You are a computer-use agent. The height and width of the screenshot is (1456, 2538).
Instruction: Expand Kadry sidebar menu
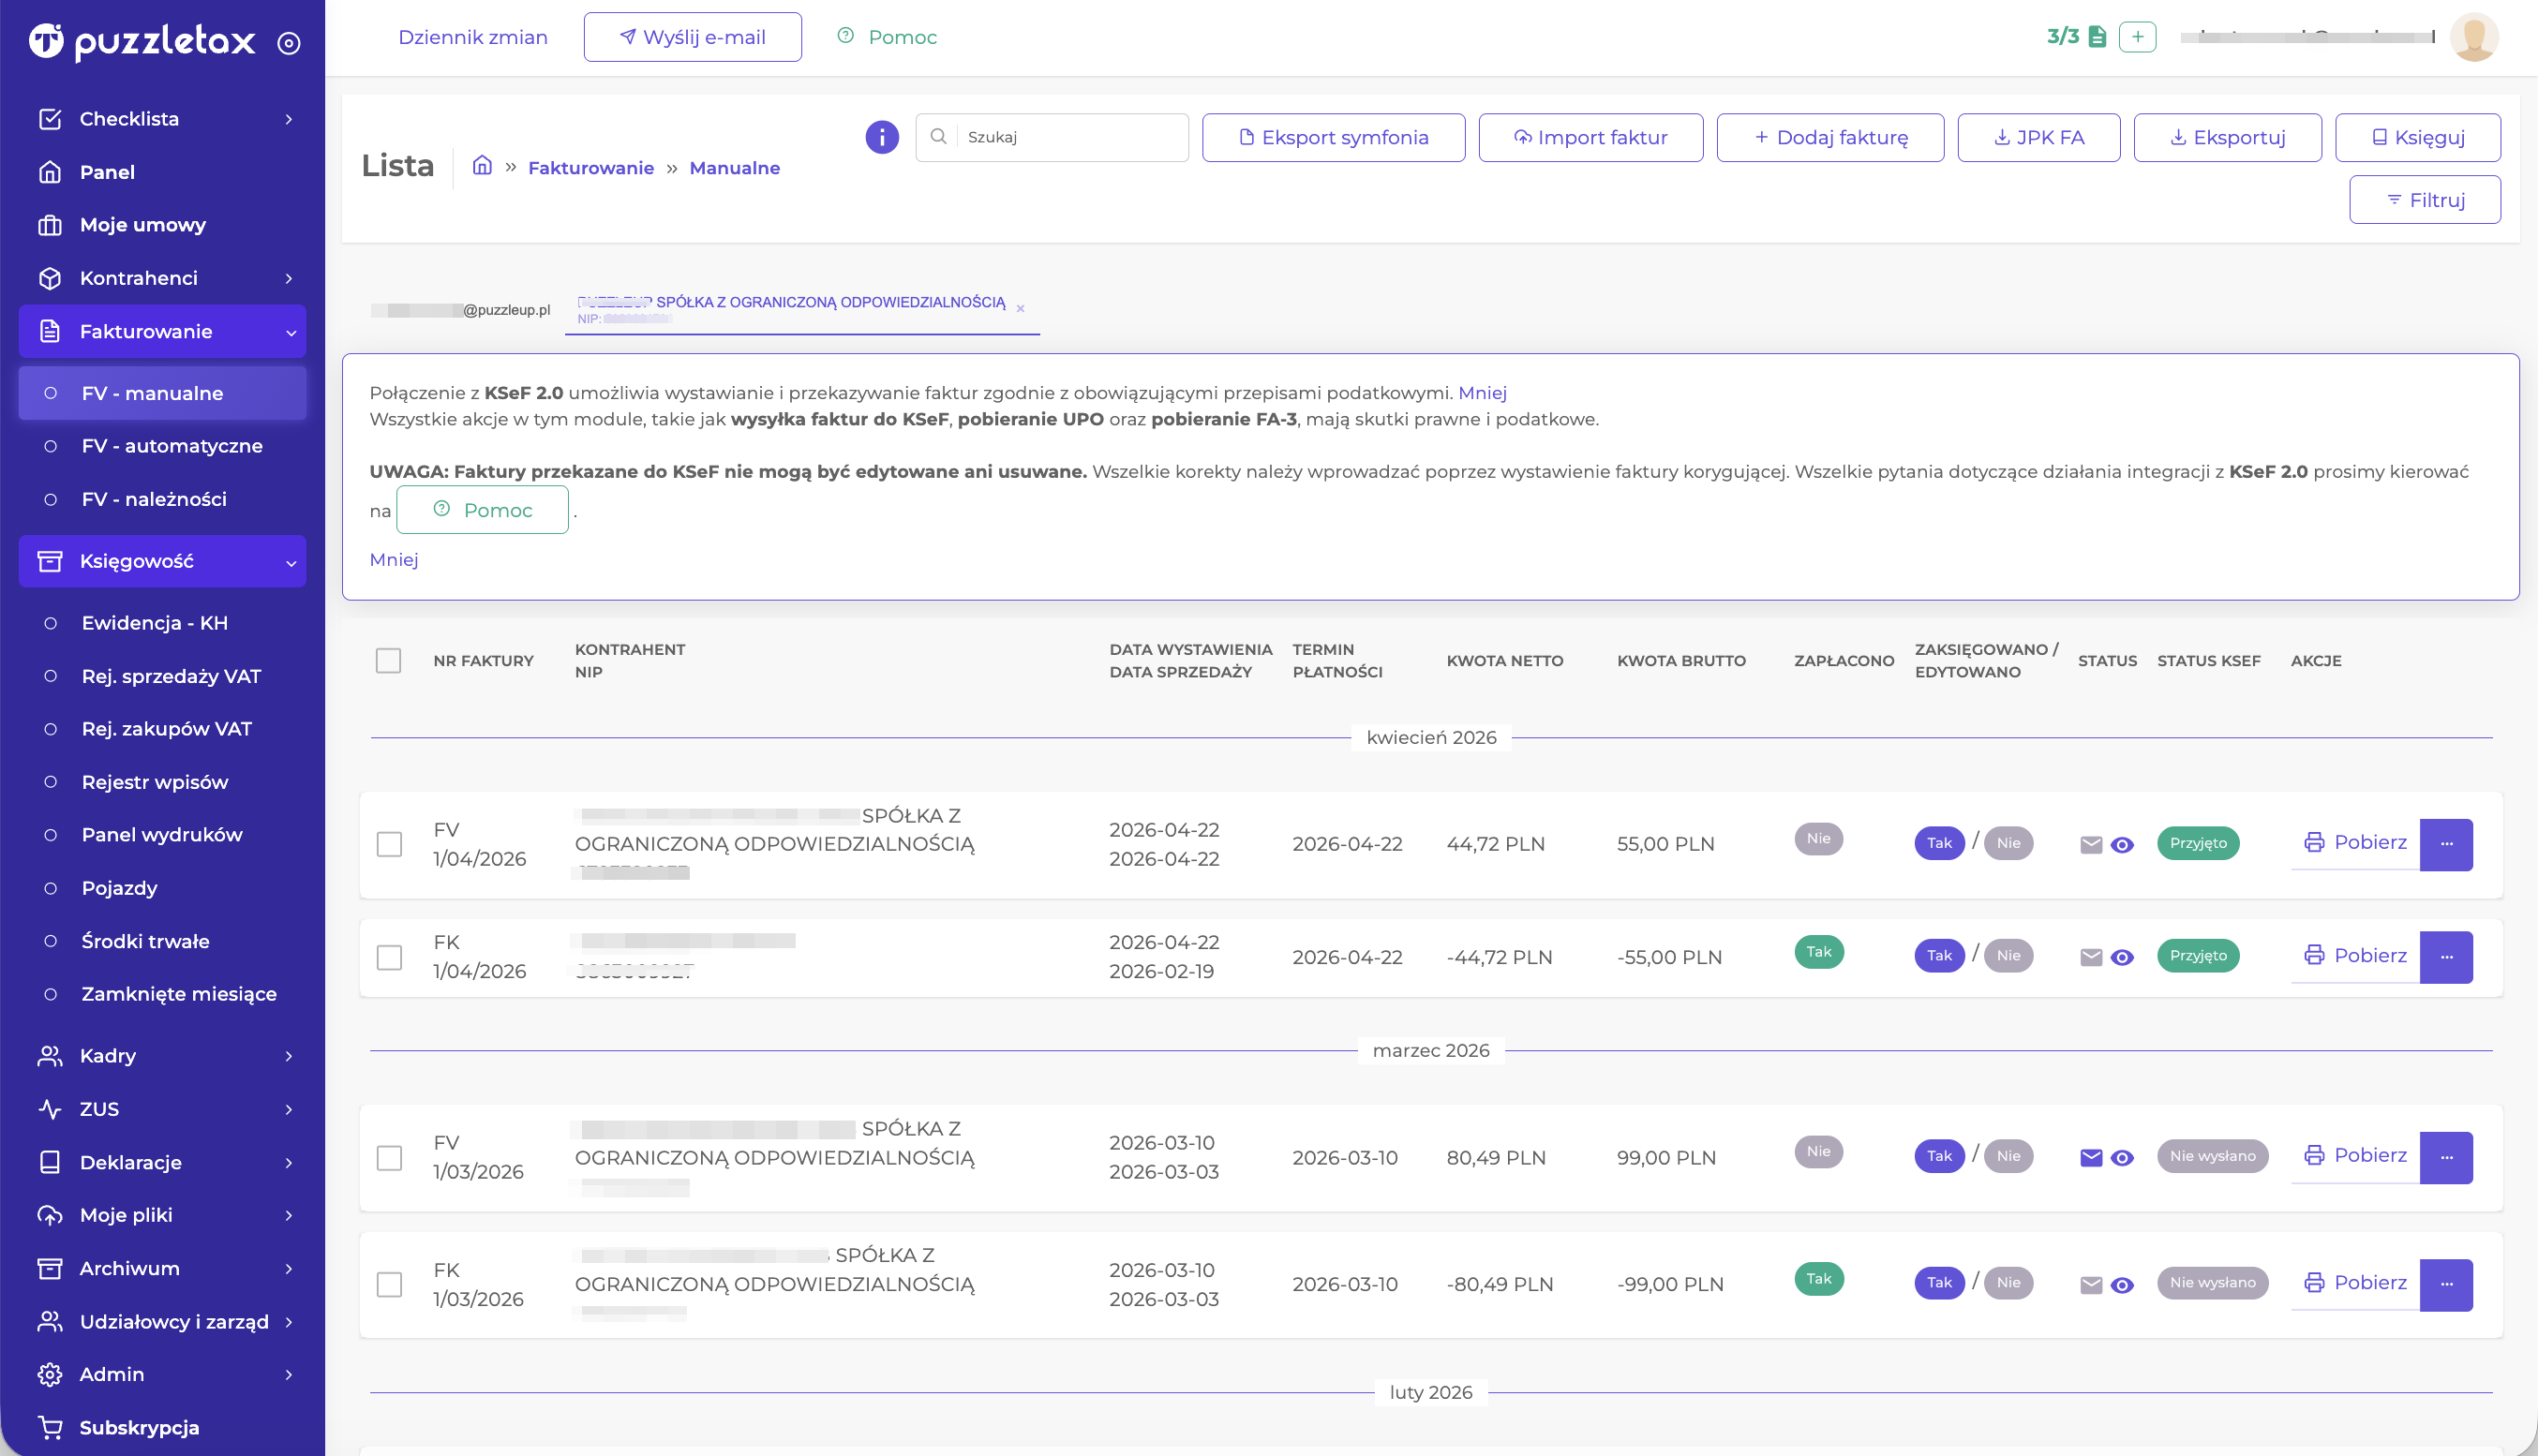(x=162, y=1056)
